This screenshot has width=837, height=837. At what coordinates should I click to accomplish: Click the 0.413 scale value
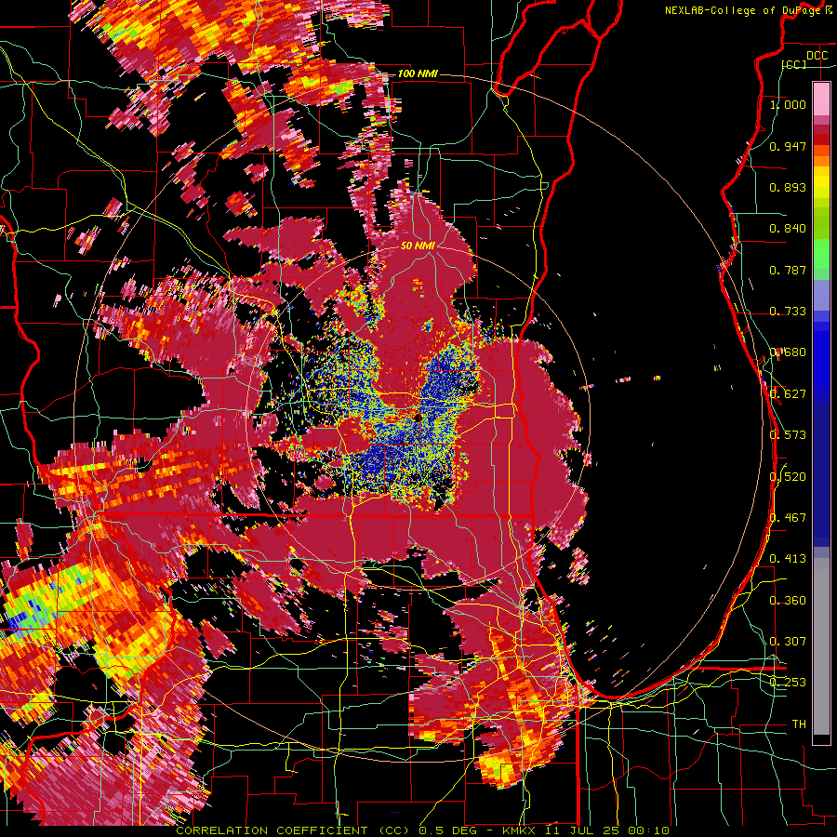point(788,559)
